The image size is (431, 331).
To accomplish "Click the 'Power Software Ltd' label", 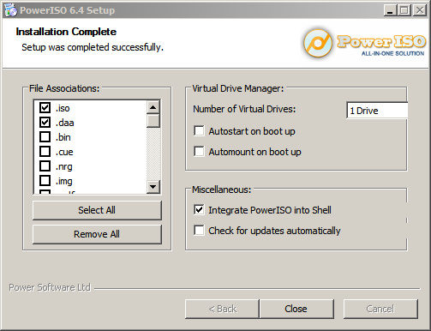I will coord(50,287).
